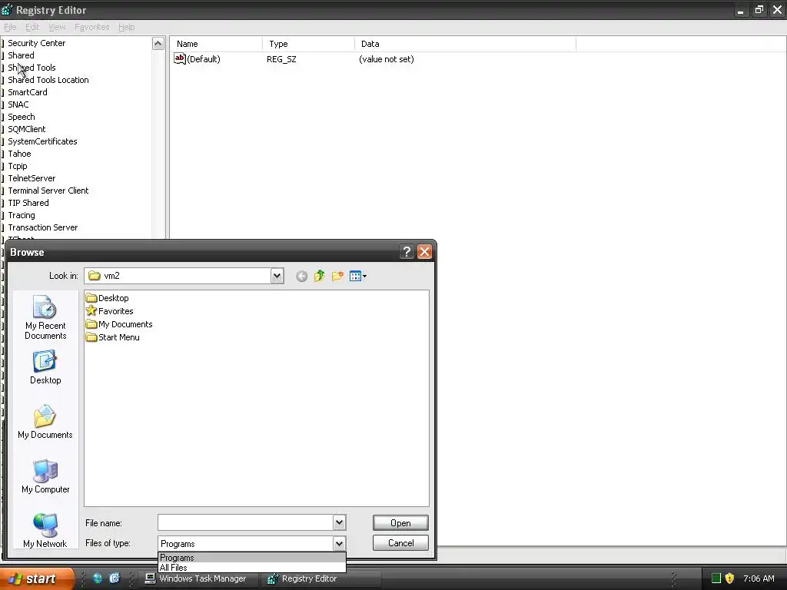Select the Shared Tools registry key
This screenshot has height=590, width=787.
[32, 68]
